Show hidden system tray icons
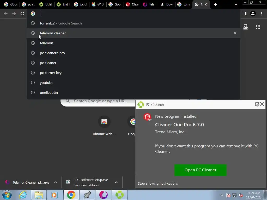267x200 pixels. (x=222, y=195)
